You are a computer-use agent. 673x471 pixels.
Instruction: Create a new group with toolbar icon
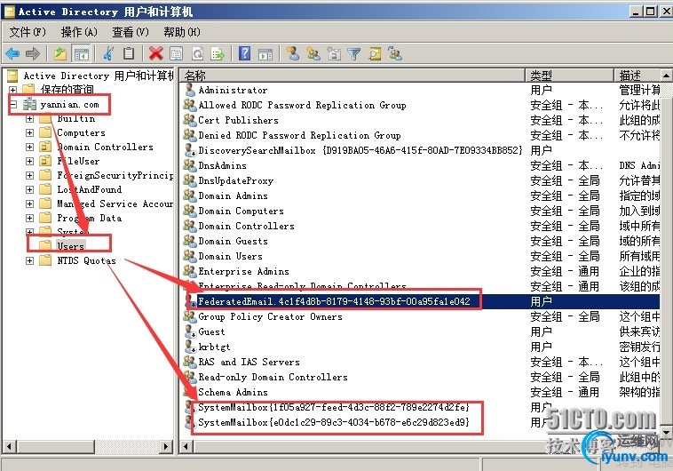tap(313, 53)
